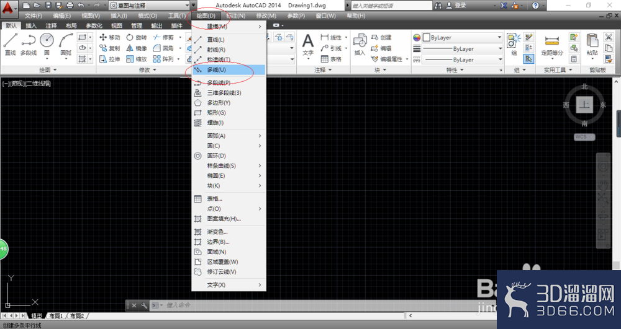Click the 上 top face of ViewCube
This screenshot has height=329, width=621.
584,105
